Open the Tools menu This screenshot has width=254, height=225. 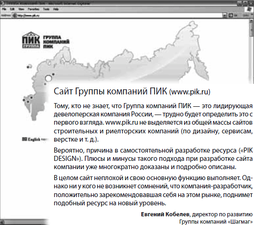[x=46, y=9]
